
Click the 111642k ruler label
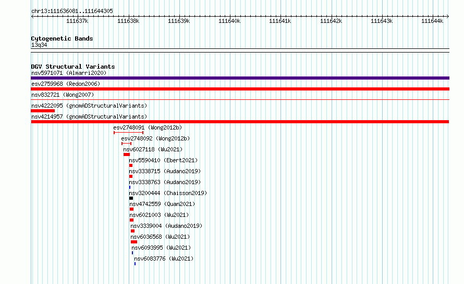pos(331,21)
